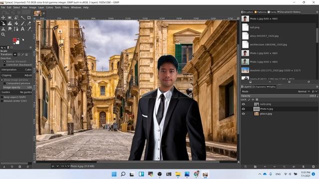Open the Filters menu

pyautogui.click(x=66, y=7)
